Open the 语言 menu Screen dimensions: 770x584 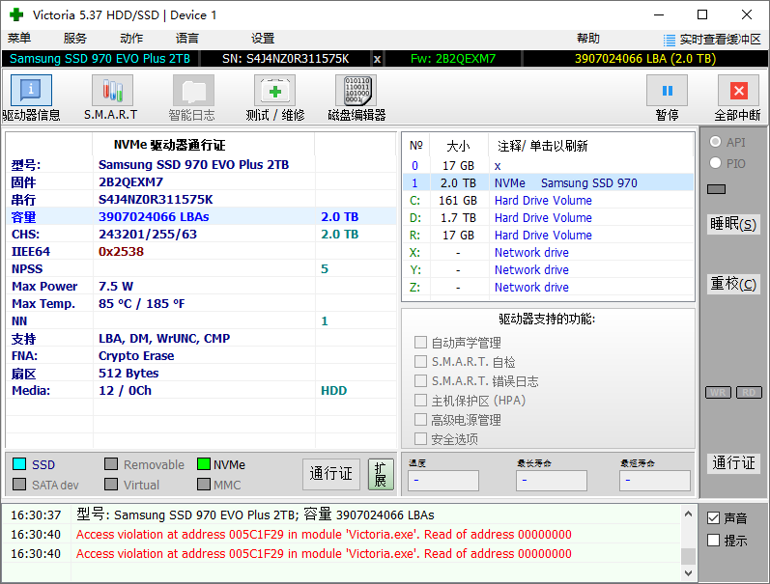point(187,39)
